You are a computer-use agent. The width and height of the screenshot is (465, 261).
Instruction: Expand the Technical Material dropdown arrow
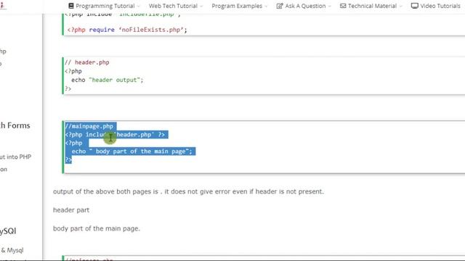pos(400,7)
